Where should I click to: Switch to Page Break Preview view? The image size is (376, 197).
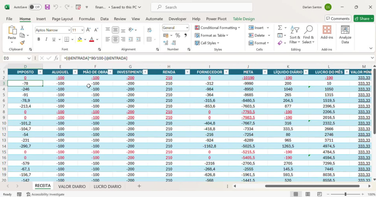[x=319, y=194]
